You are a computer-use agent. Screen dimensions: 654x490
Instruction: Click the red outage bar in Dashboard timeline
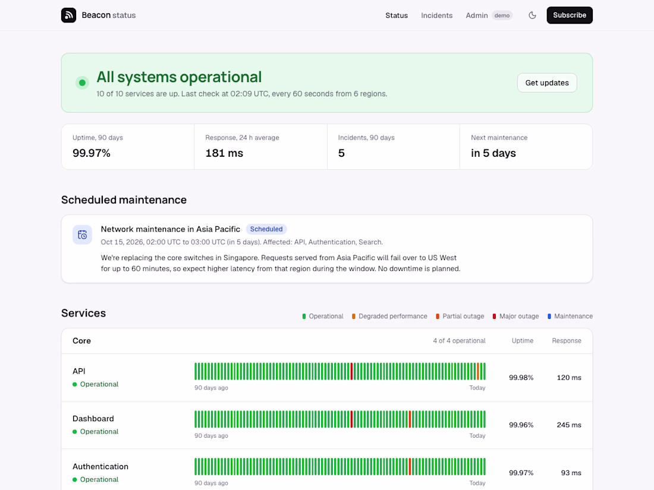point(351,419)
